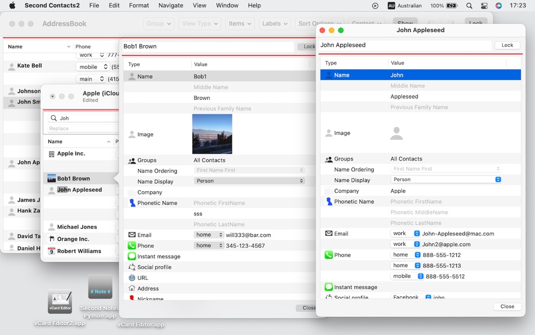535x335 pixels.
Task: Open Items toolbar menu in AddressBook window
Action: (240, 24)
